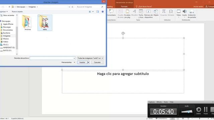Select the invoices folder
This screenshot has width=214, height=120.
coord(27,23)
